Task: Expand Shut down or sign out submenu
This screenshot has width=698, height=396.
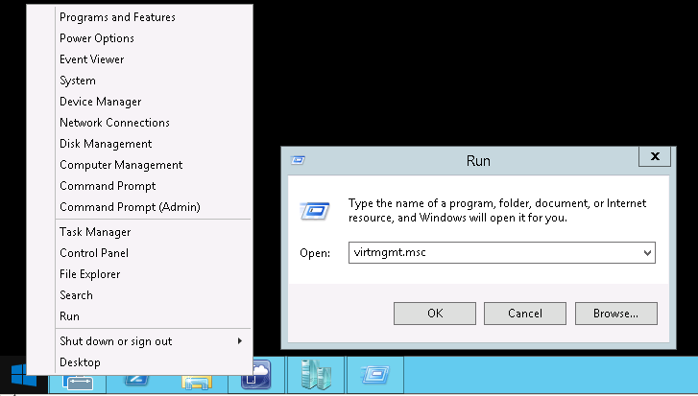Action: (x=154, y=341)
